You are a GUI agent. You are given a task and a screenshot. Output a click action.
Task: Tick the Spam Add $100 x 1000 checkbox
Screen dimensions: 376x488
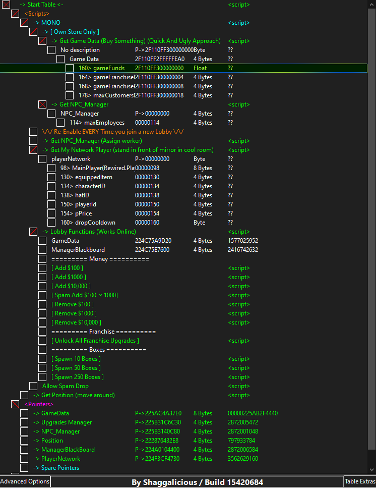(x=42, y=295)
